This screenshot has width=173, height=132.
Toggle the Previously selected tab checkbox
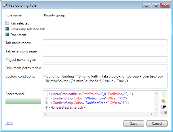(7, 29)
